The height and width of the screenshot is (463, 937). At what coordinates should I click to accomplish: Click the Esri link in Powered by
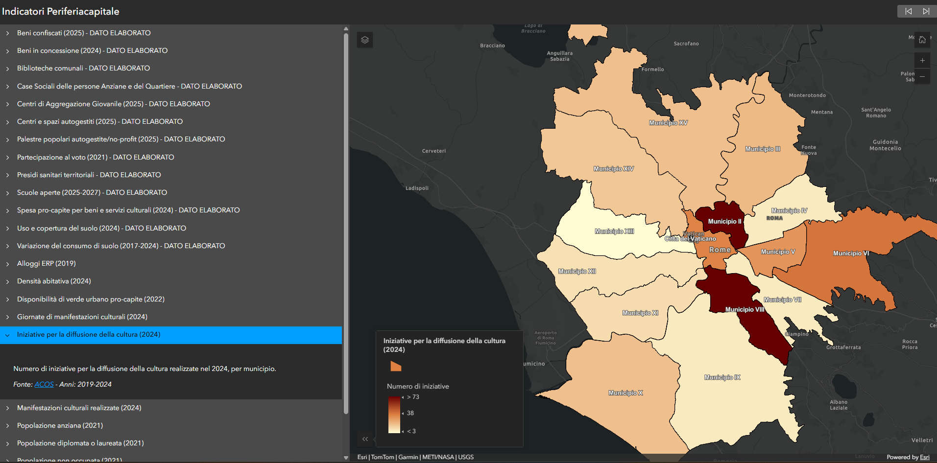[925, 457]
